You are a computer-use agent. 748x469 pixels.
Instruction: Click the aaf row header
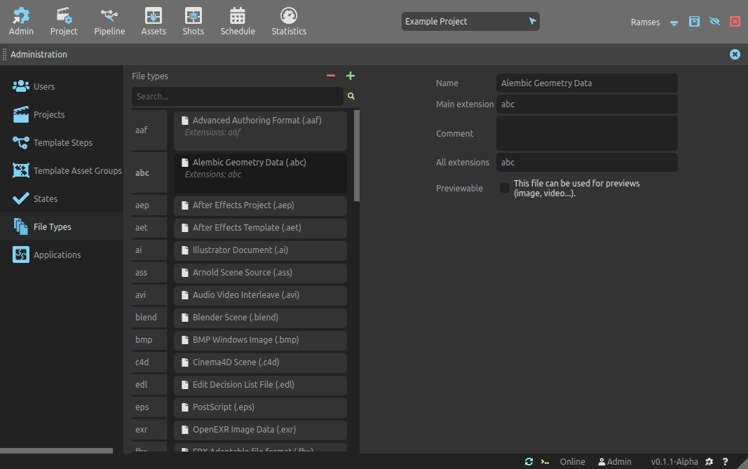tap(149, 130)
